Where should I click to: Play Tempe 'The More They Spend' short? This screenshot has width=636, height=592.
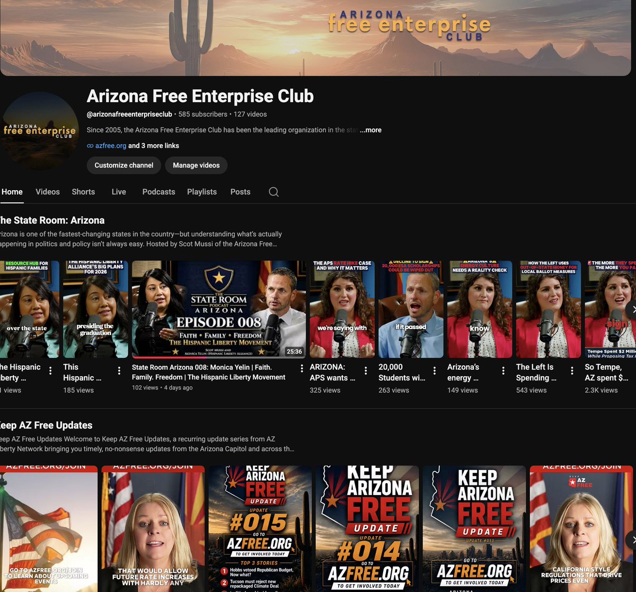click(611, 308)
